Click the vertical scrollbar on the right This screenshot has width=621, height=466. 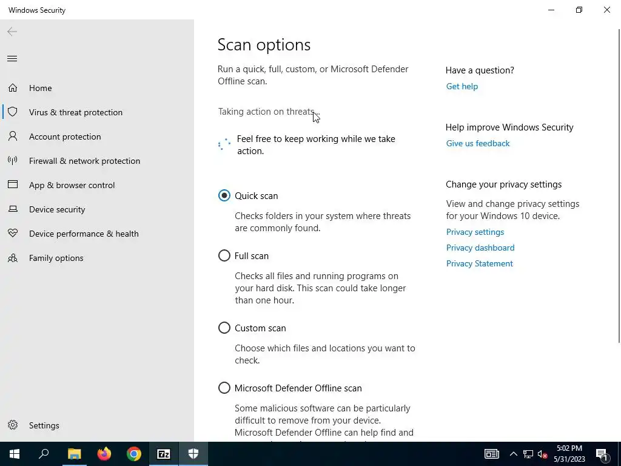point(619,186)
